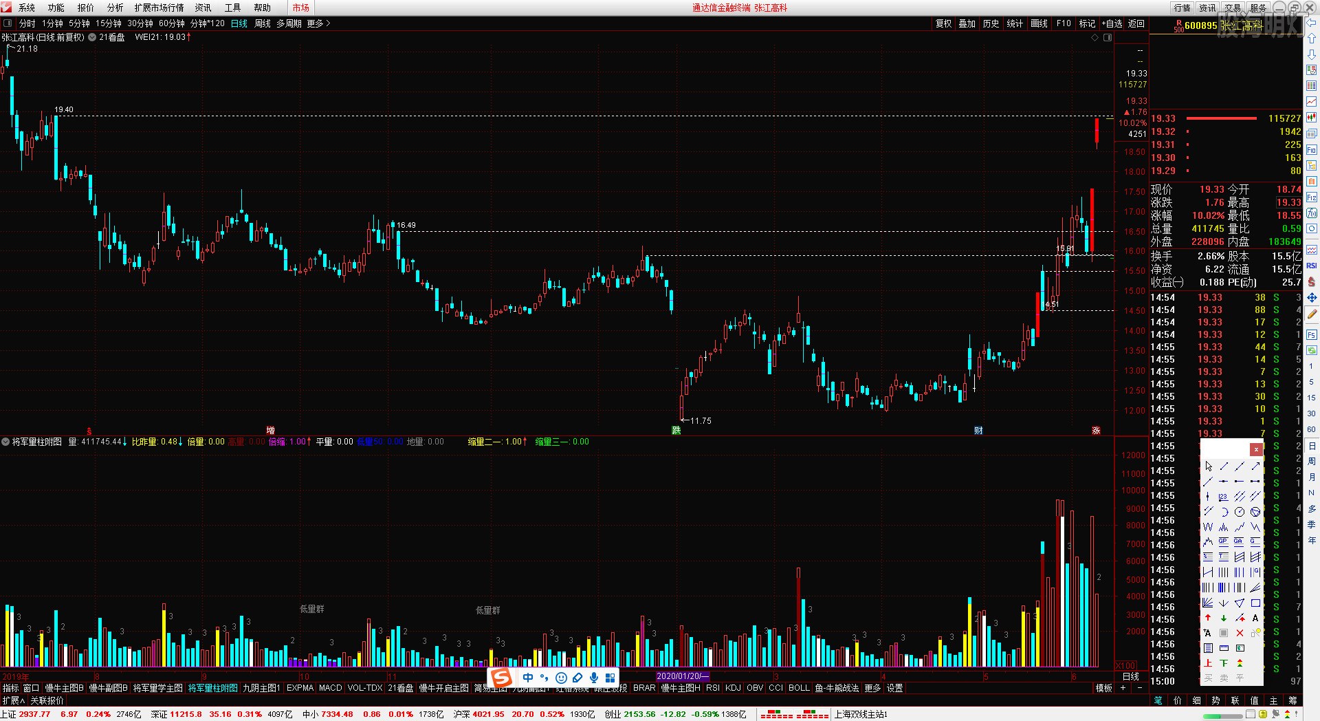Toggle Sogou IME Chinese/English mode (中)
The height and width of the screenshot is (721, 1320).
click(528, 678)
